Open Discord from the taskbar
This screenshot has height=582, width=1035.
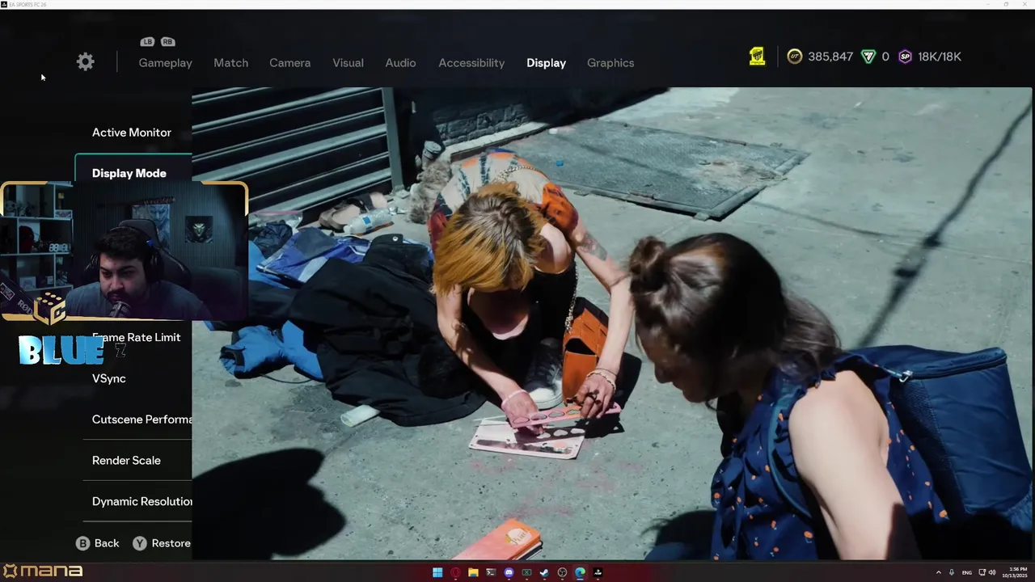pos(509,572)
